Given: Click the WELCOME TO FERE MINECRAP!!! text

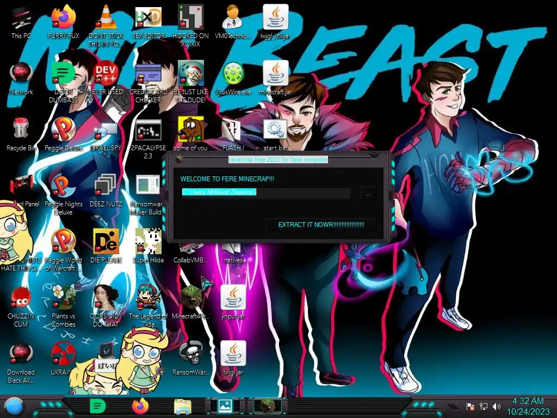Looking at the screenshot, I should [227, 179].
